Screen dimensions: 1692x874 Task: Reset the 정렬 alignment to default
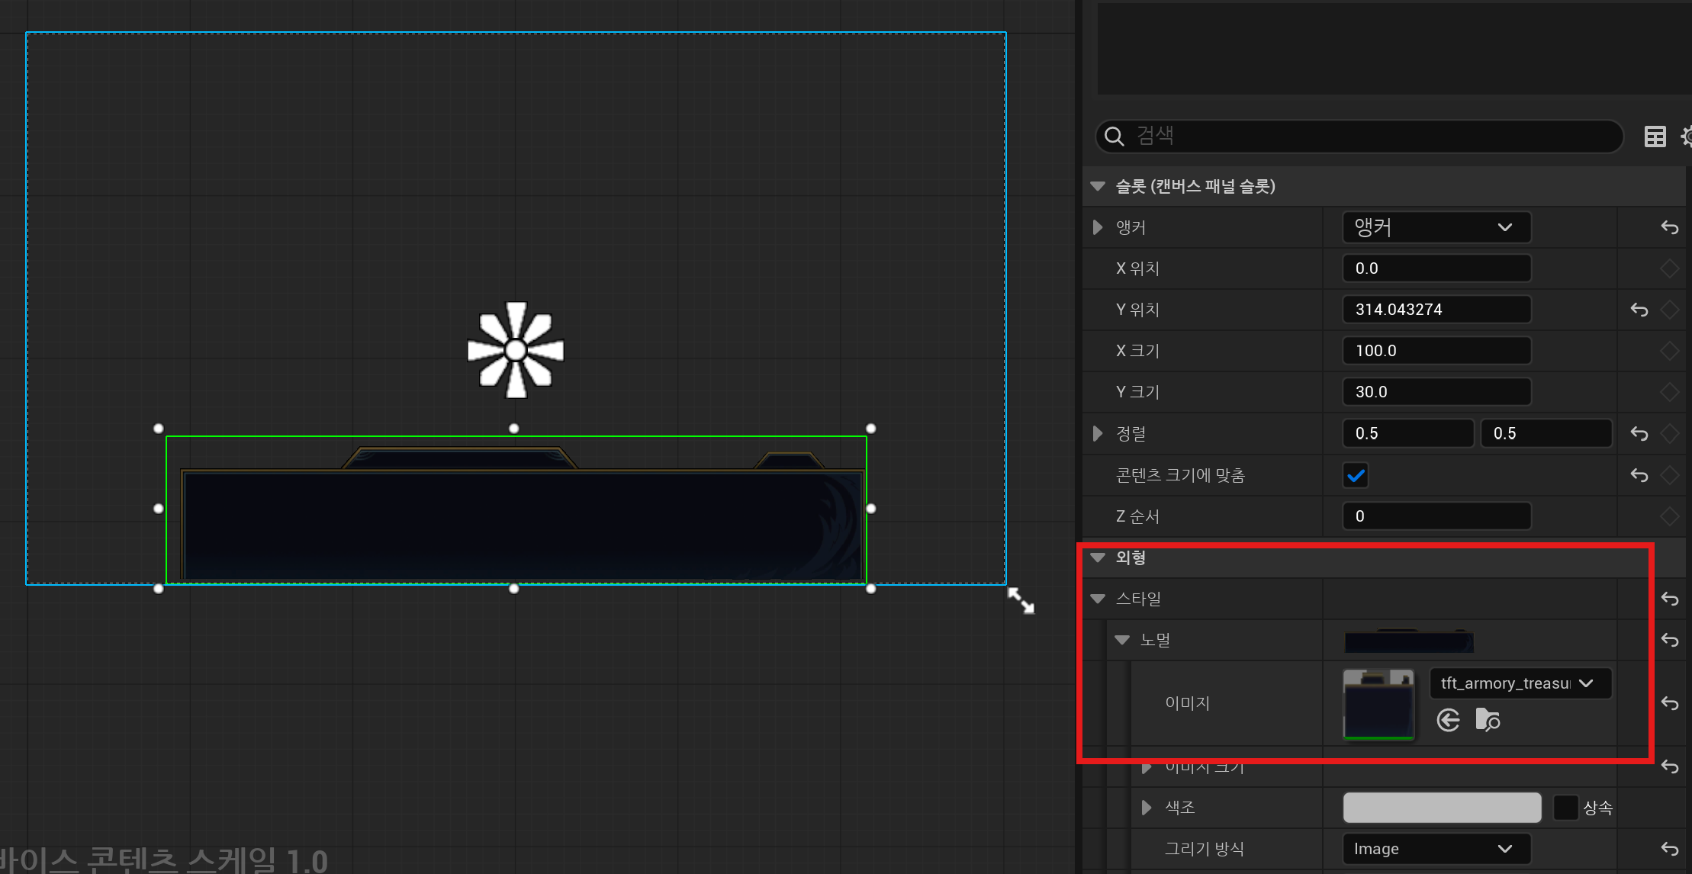(x=1639, y=434)
